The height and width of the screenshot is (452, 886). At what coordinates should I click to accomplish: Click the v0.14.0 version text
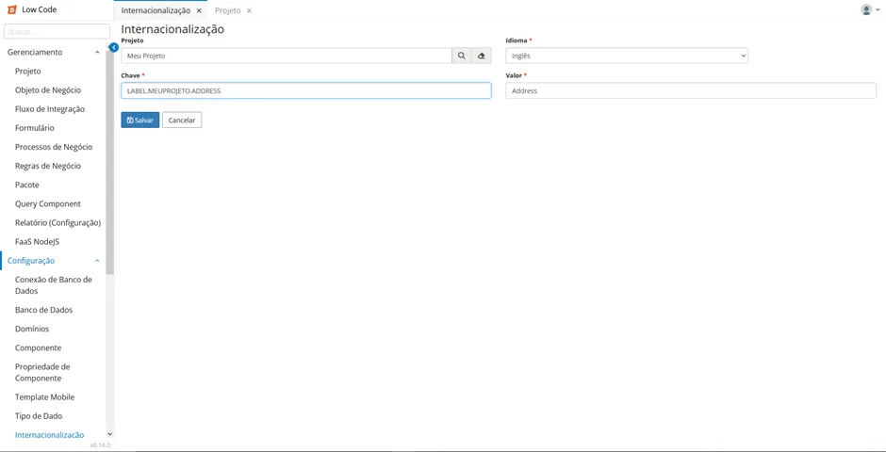pos(100,445)
